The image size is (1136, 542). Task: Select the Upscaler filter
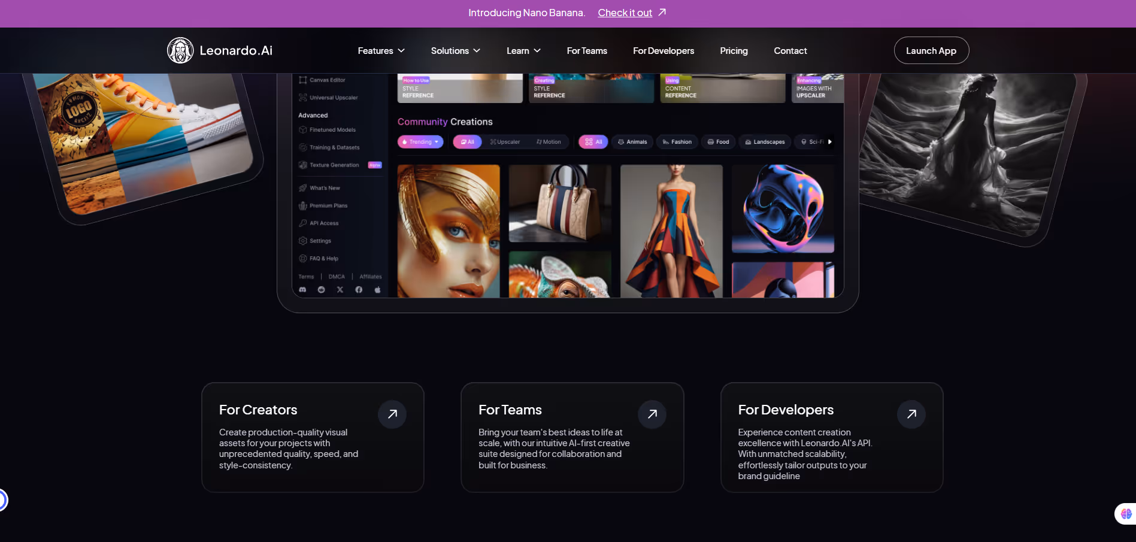pyautogui.click(x=505, y=142)
